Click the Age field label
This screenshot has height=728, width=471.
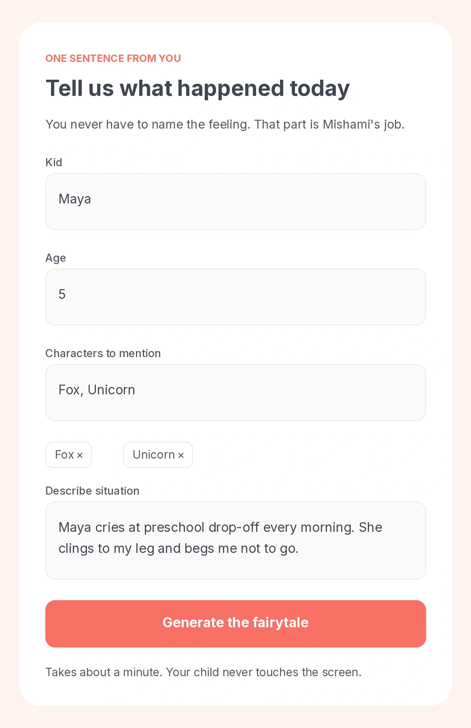55,258
